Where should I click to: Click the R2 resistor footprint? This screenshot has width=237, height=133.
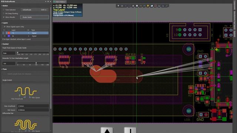(x=191, y=89)
